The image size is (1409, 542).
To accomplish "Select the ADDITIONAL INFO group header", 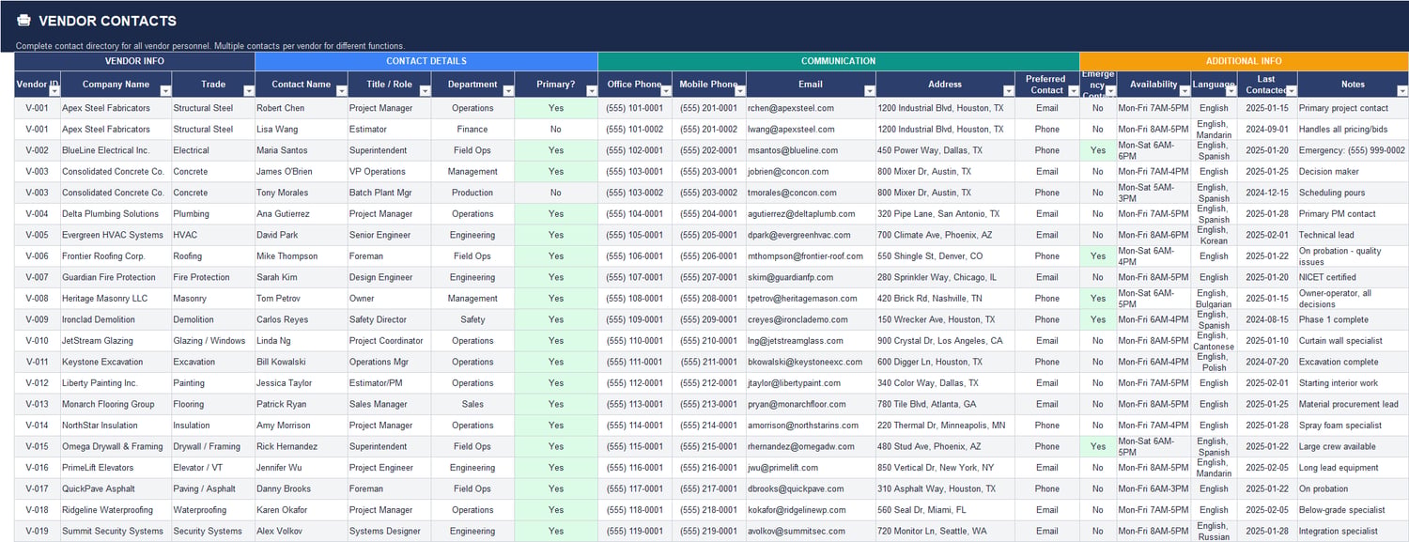I will coord(1244,61).
